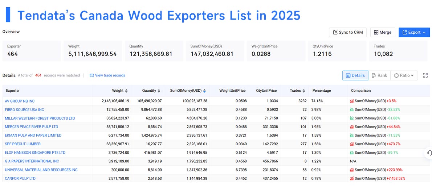Click the comparison chart icon for UNIVERSAL MATERIAL
This screenshot has width=432, height=187.
pos(352,170)
